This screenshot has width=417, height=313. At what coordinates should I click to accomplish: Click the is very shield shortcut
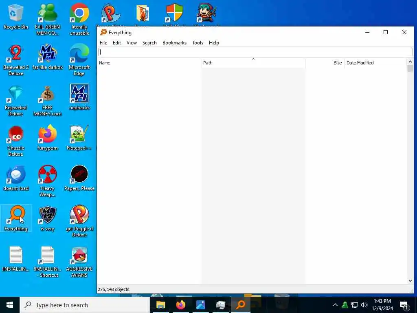pos(47,218)
